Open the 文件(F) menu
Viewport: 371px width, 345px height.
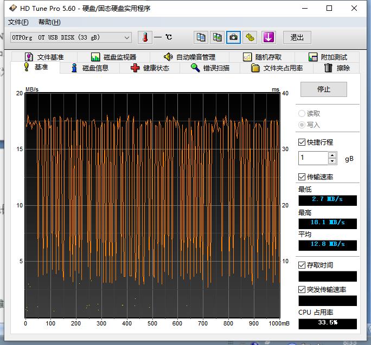coord(18,22)
